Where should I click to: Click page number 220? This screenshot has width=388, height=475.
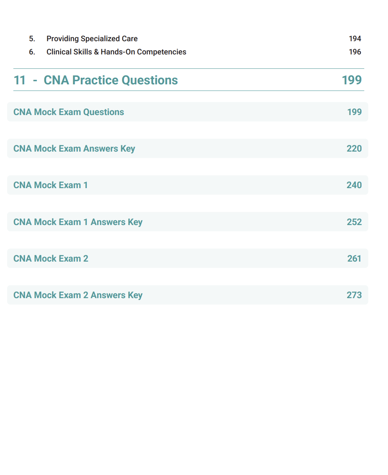click(354, 148)
